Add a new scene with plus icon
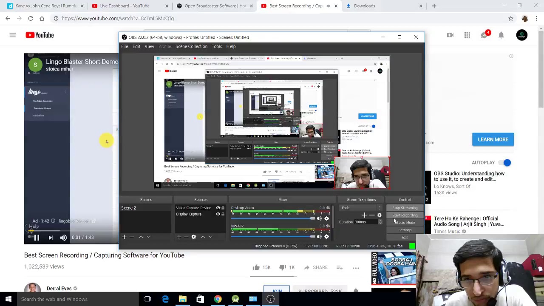This screenshot has width=544, height=306. [124, 237]
